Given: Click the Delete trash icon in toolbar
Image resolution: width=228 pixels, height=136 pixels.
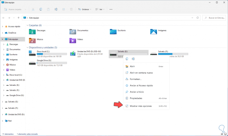Looking at the screenshot, I should coord(71,9).
